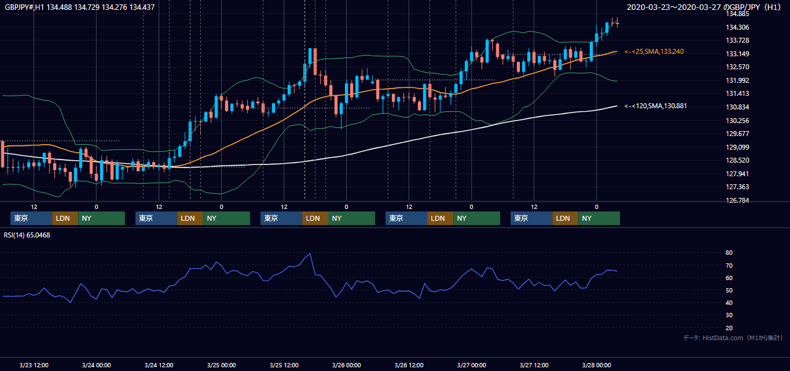This screenshot has height=371, width=790.
Task: Select the 3/23 12:00 date label
Action: tap(34, 365)
